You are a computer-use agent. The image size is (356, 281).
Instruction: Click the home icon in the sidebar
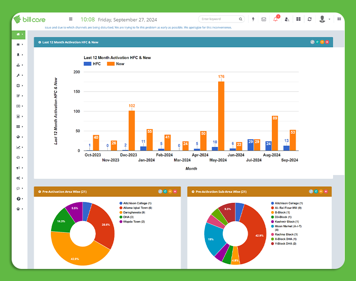(x=18, y=34)
